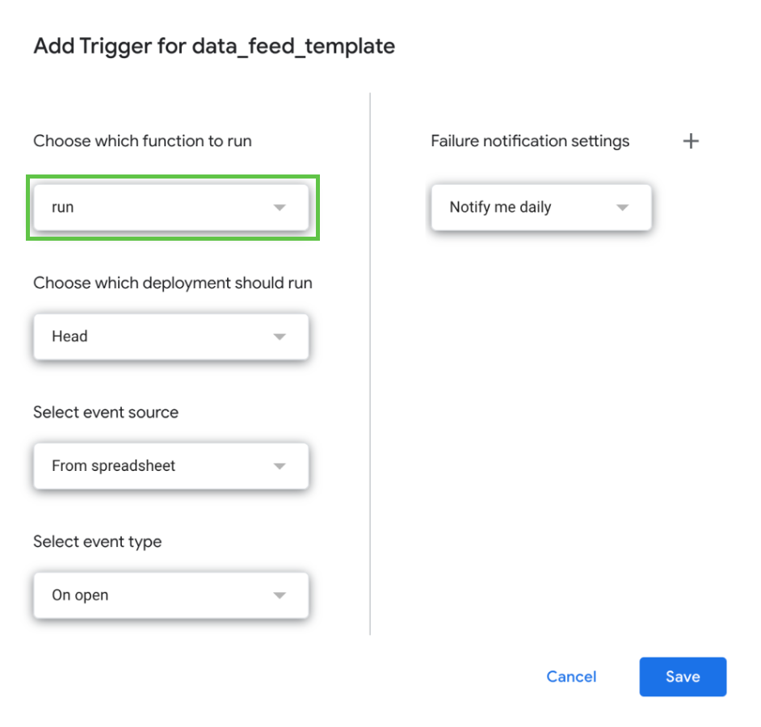The height and width of the screenshot is (727, 761).
Task: Click the Select event source label
Action: (106, 413)
